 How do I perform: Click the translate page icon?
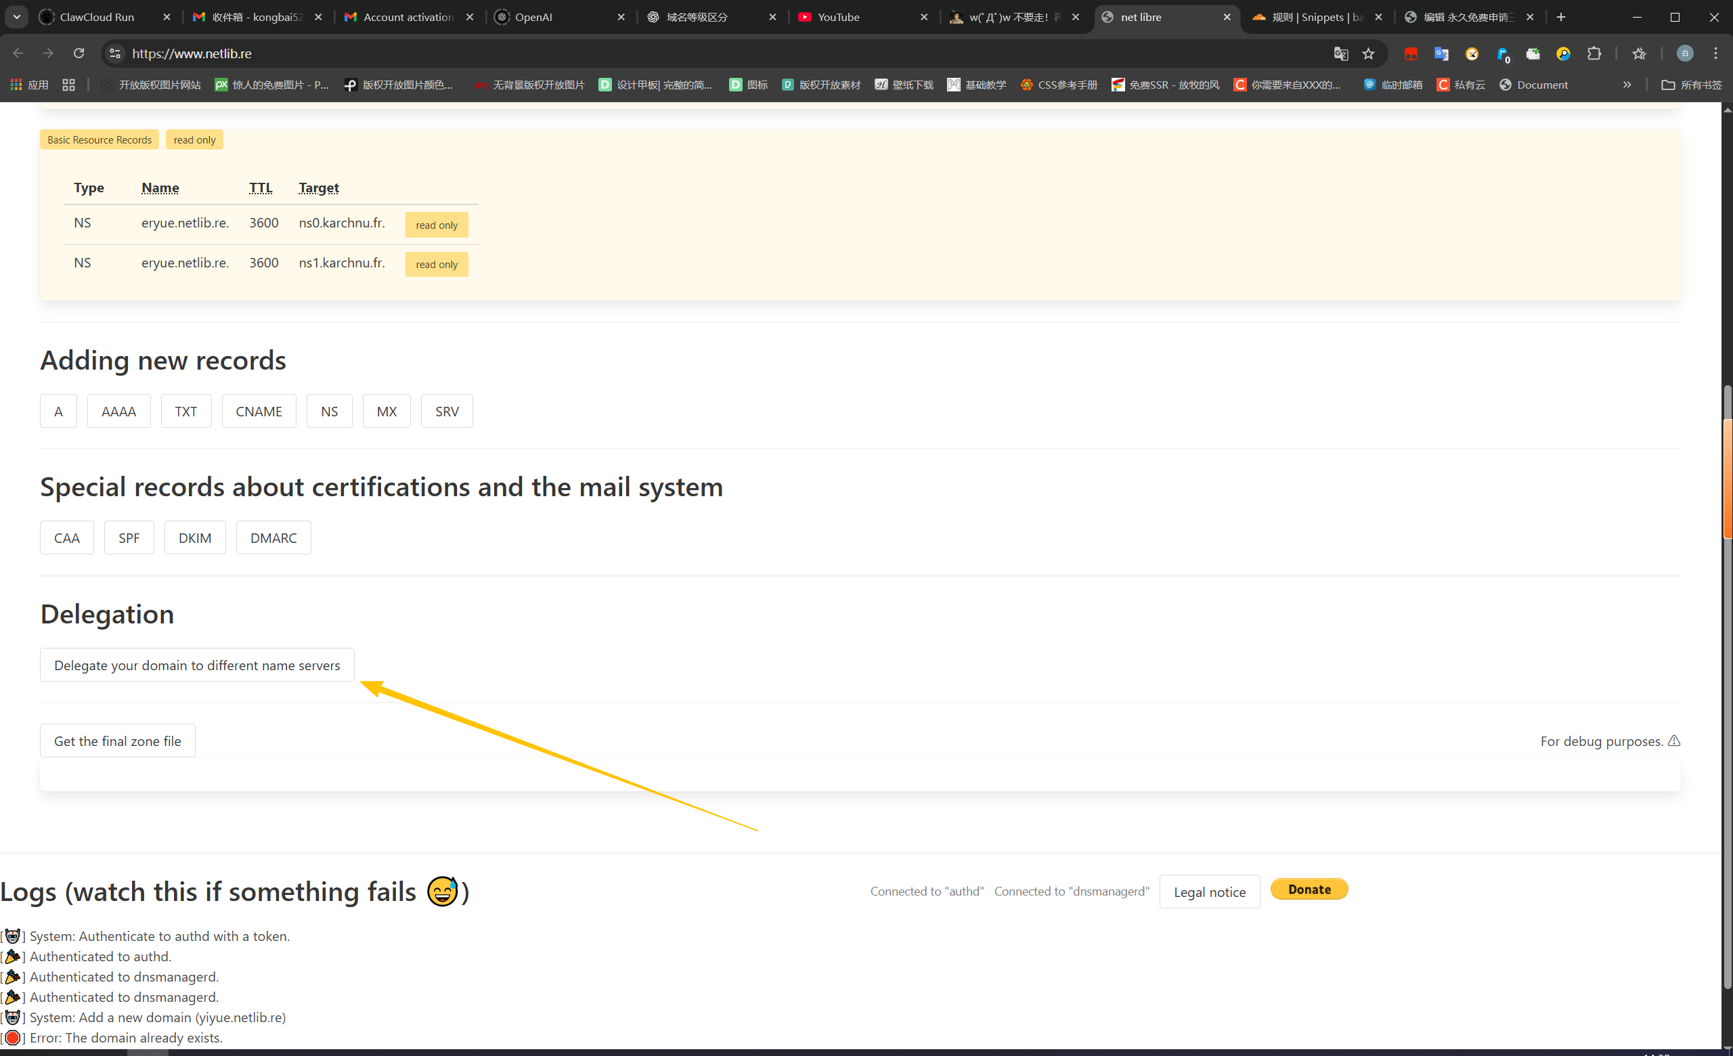[x=1340, y=53]
